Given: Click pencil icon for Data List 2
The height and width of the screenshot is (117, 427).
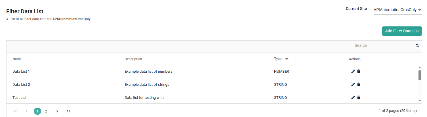Looking at the screenshot, I should pos(353,85).
